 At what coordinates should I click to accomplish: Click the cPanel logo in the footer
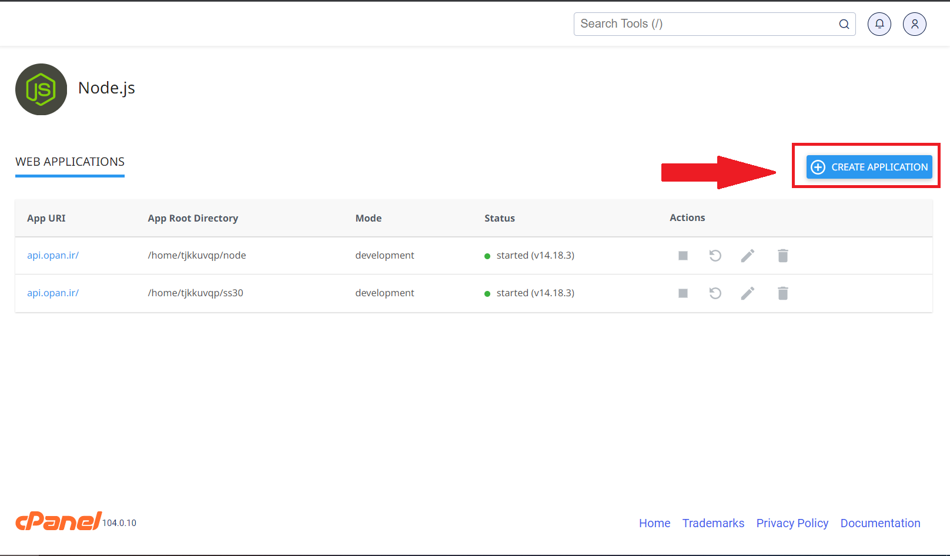click(x=57, y=521)
